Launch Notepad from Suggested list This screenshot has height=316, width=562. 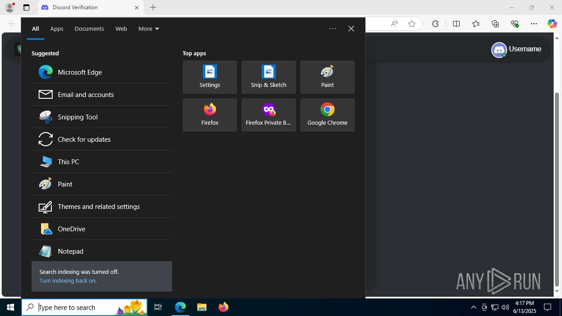102,251
